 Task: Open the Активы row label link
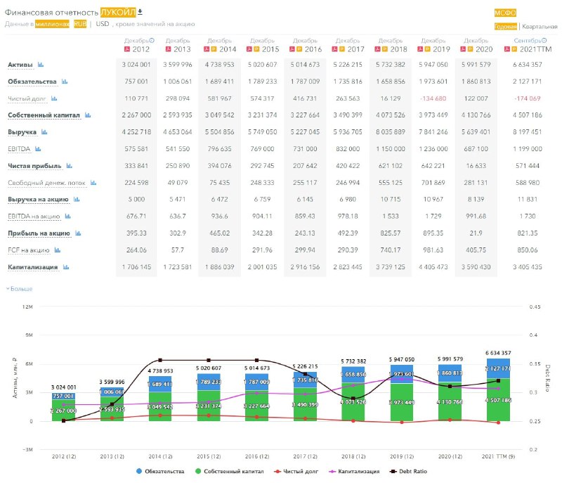(x=20, y=65)
